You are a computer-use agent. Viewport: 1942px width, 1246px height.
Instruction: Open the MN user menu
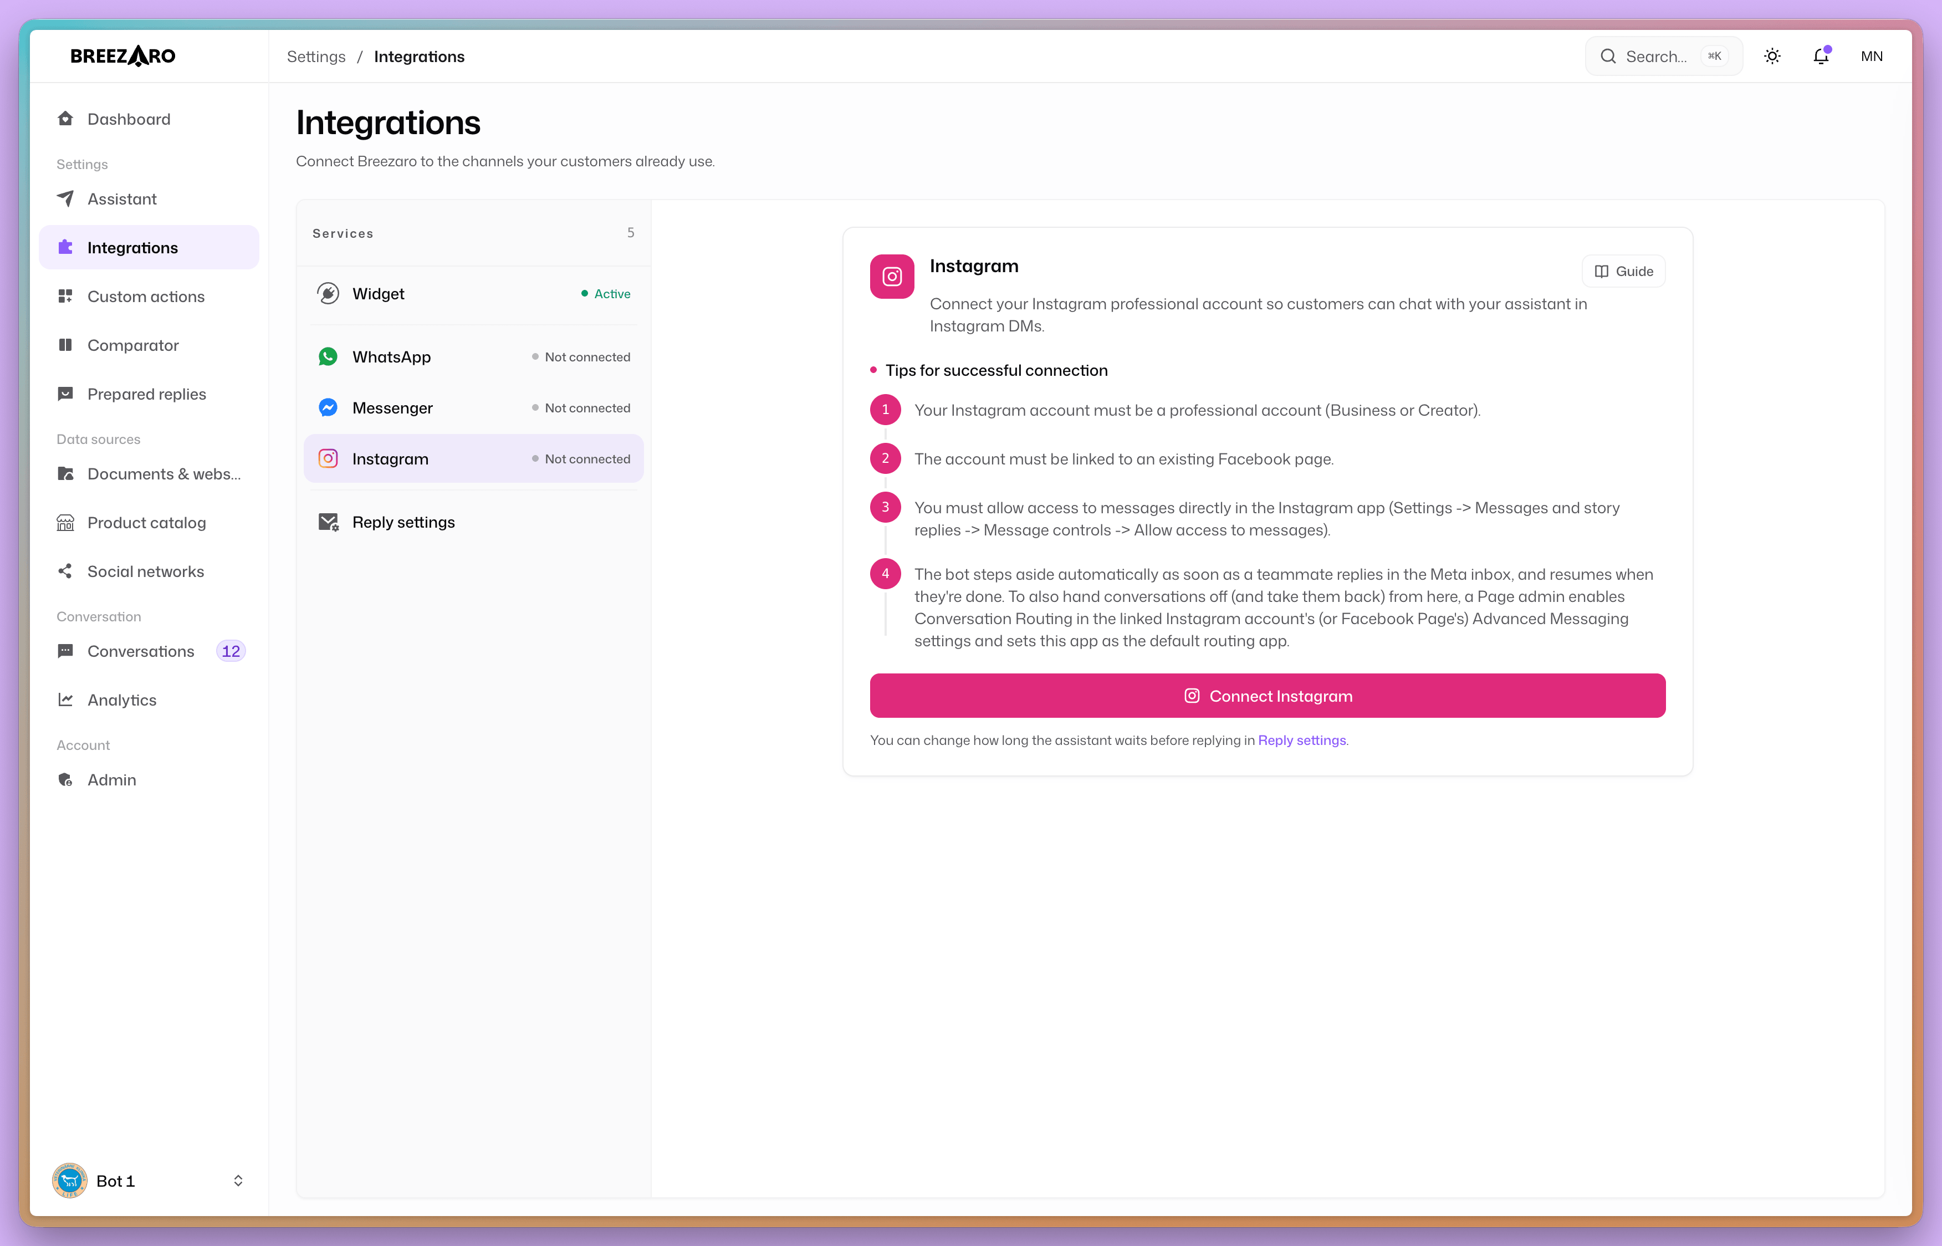[x=1871, y=56]
